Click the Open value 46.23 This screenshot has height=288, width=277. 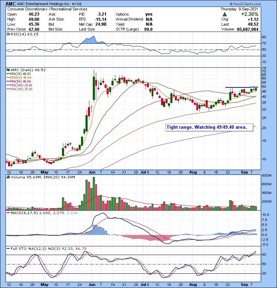click(34, 14)
